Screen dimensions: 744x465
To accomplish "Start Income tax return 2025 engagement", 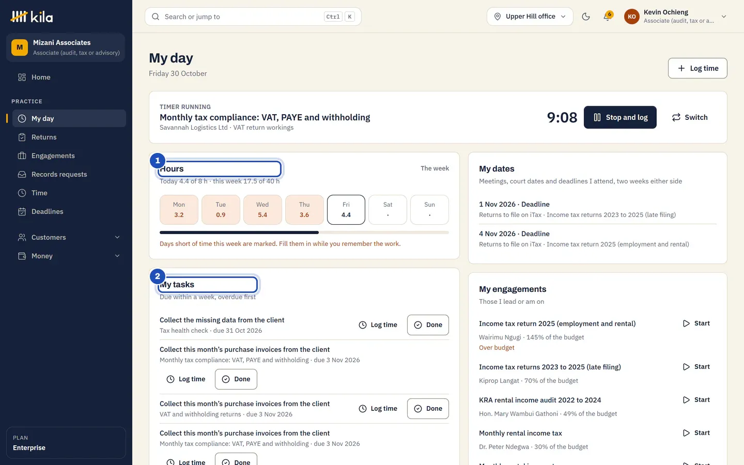I will [696, 323].
